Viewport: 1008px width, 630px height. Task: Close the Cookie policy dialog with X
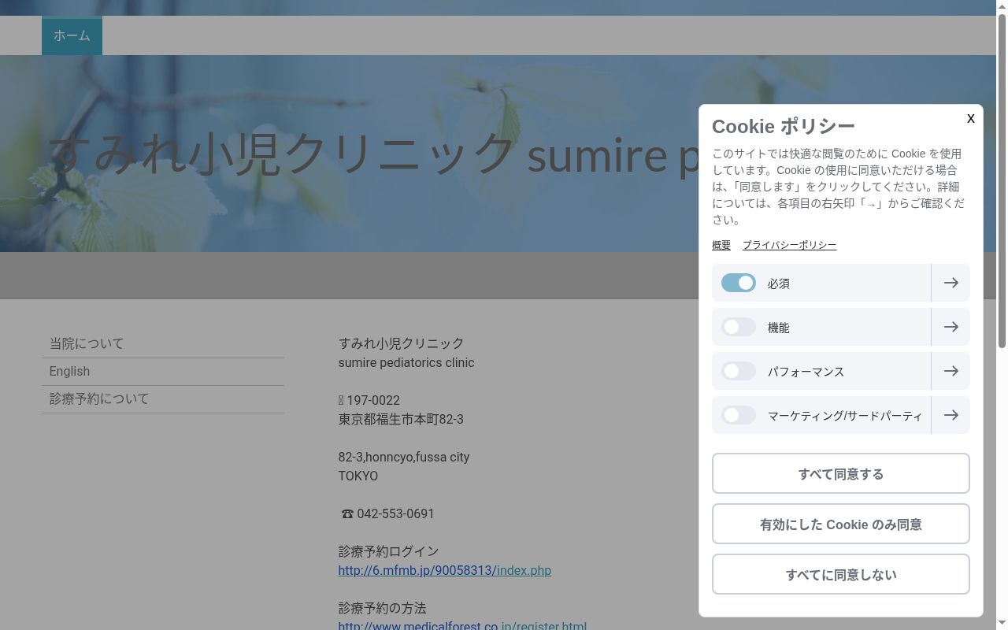tap(970, 118)
